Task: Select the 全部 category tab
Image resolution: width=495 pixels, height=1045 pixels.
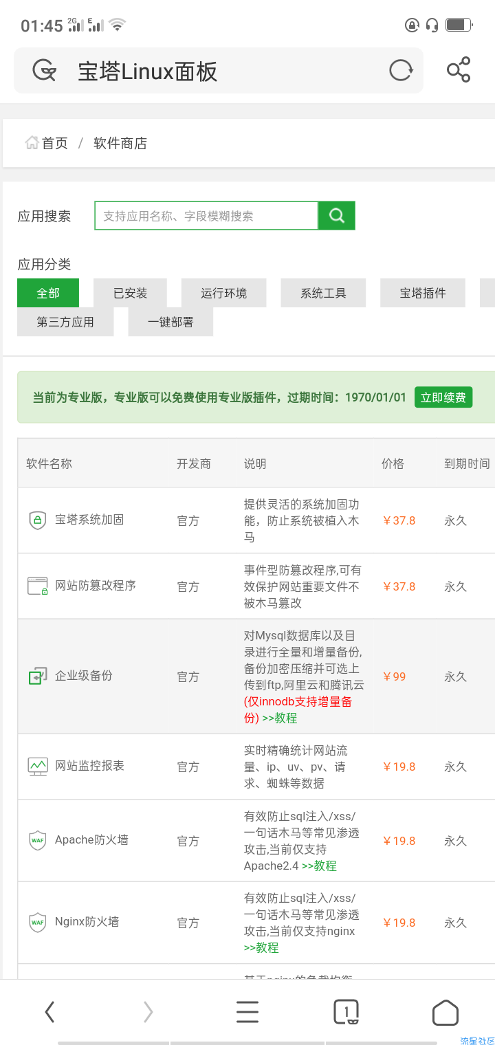Action: 48,293
